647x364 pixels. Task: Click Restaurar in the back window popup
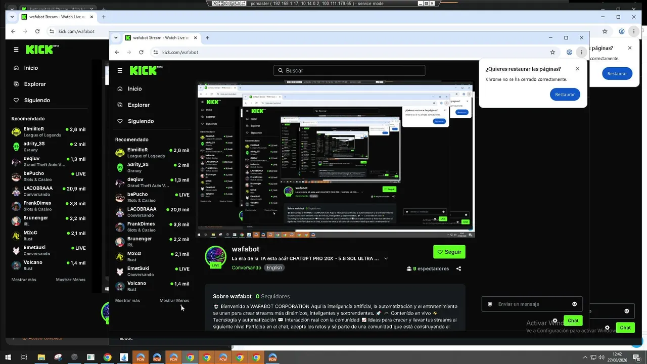pyautogui.click(x=617, y=73)
